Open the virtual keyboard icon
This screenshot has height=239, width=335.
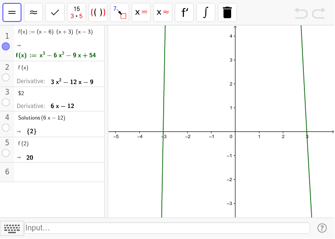pyautogui.click(x=12, y=228)
